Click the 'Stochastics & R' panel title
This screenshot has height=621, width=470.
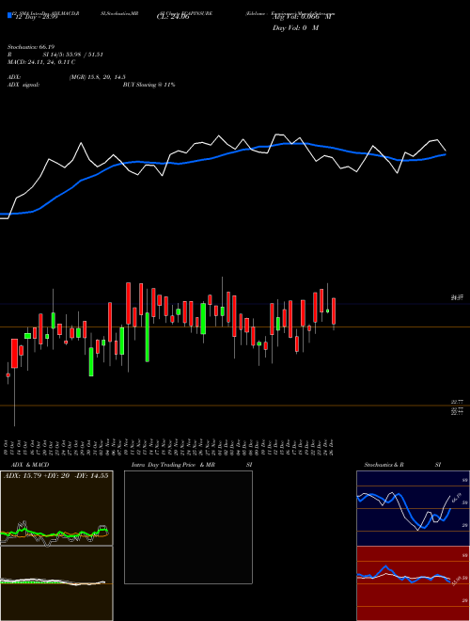click(x=384, y=465)
